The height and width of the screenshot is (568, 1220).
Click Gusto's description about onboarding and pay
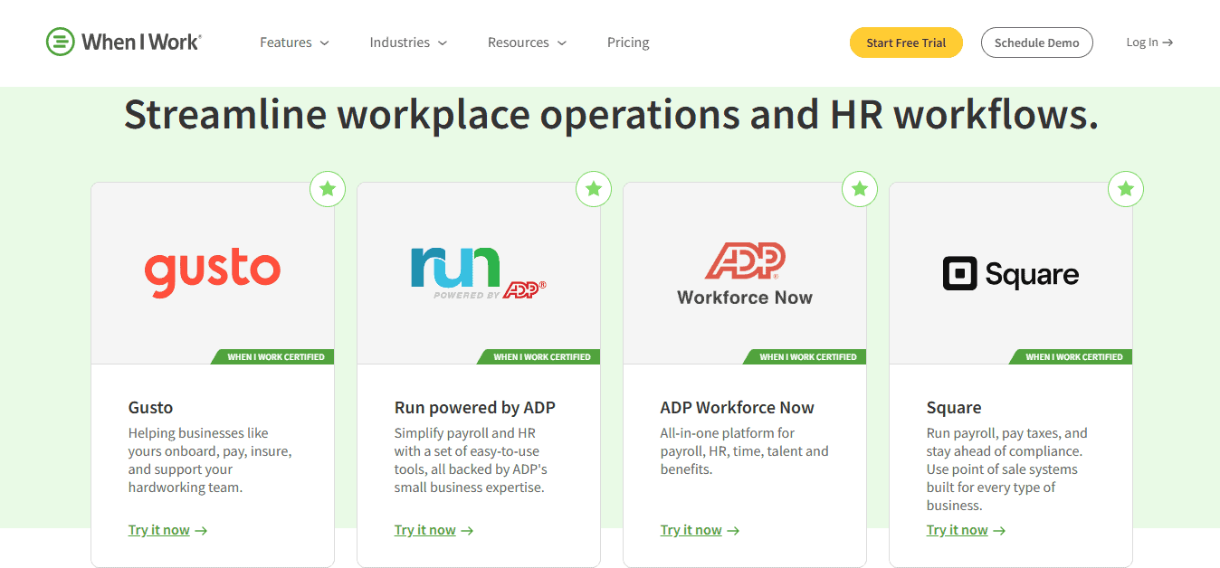point(210,460)
